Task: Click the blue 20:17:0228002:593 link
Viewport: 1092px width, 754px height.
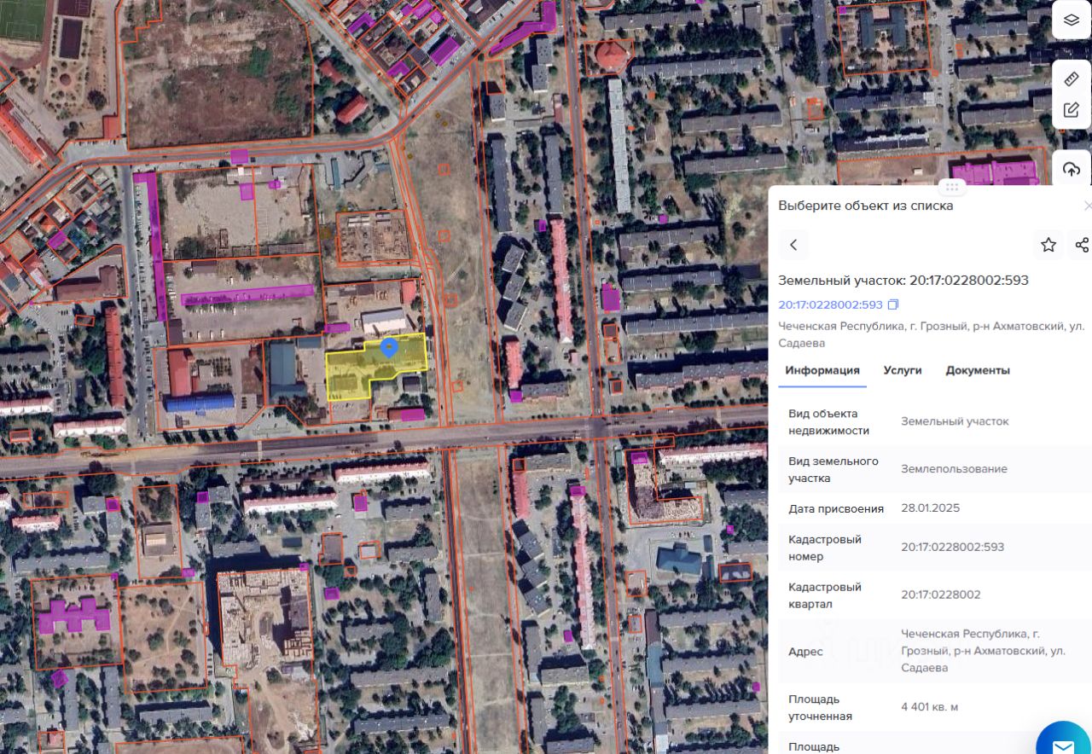Action: [x=830, y=304]
